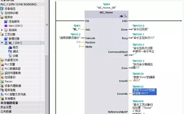Click the ENO output label
The height and width of the screenshot is (114, 184).
tap(125, 21)
